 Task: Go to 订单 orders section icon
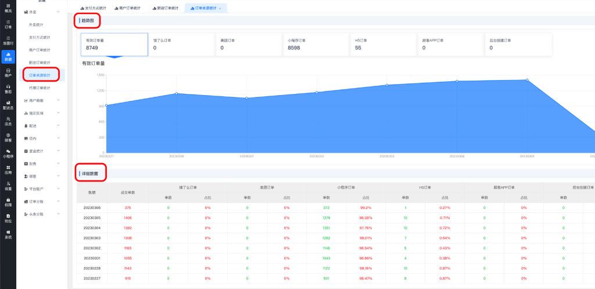(8, 24)
